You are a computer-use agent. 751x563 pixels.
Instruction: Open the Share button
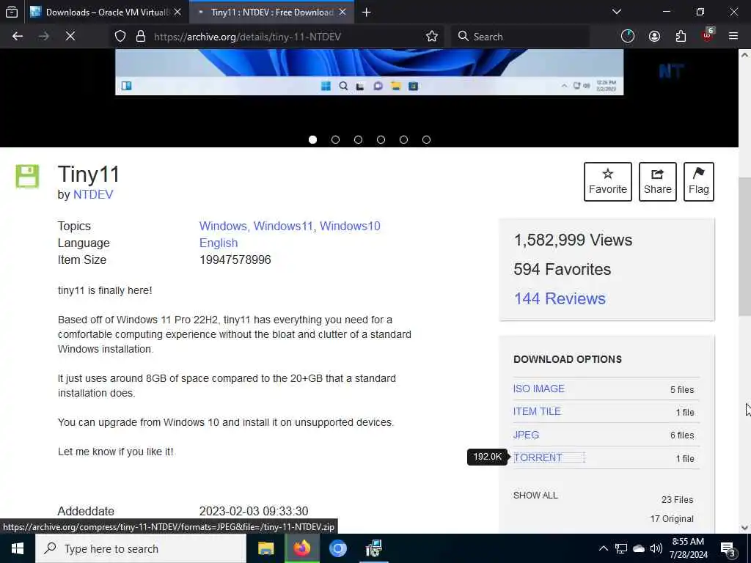point(658,182)
